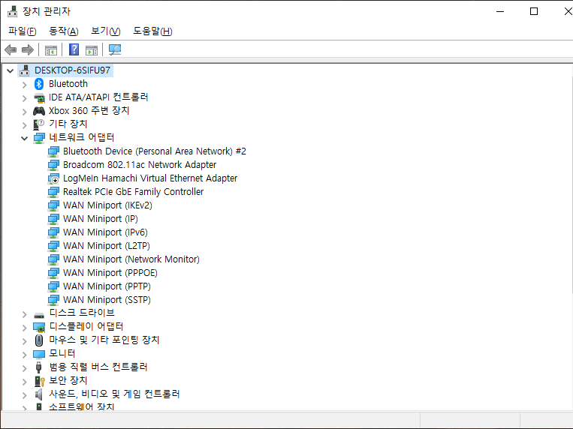The height and width of the screenshot is (429, 573).
Task: Expand the 기타 장치 category
Action: 25,125
